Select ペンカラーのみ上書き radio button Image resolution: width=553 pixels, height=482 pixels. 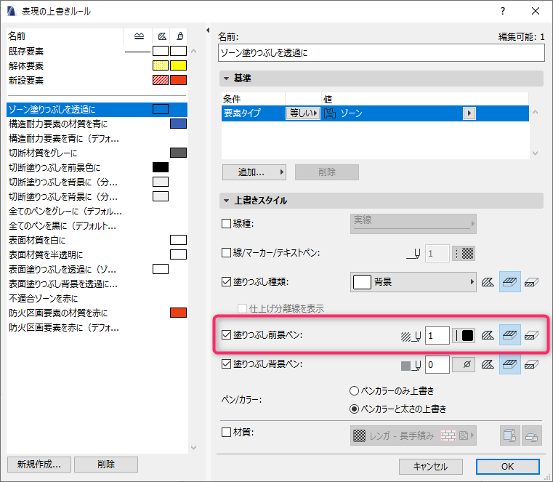(x=354, y=391)
